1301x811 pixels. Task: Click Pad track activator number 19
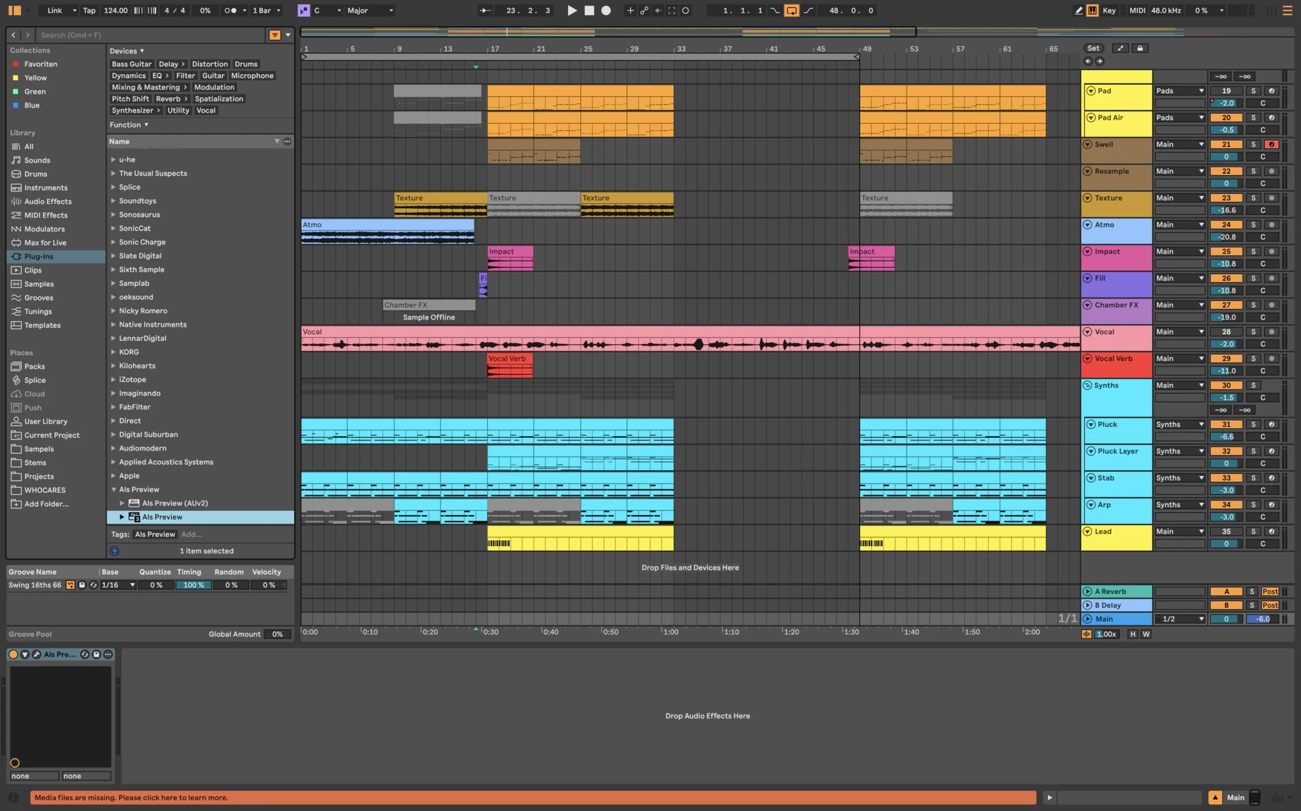click(1226, 91)
